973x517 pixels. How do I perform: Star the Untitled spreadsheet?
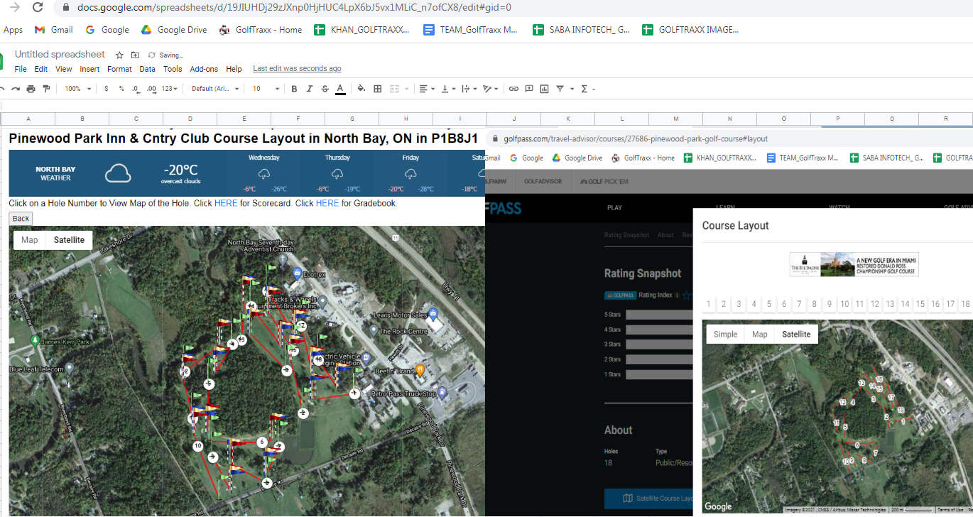[119, 55]
